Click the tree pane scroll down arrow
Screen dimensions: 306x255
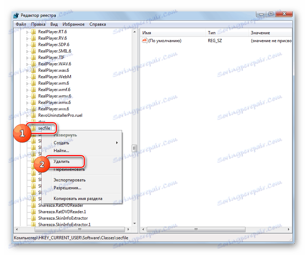point(135,224)
